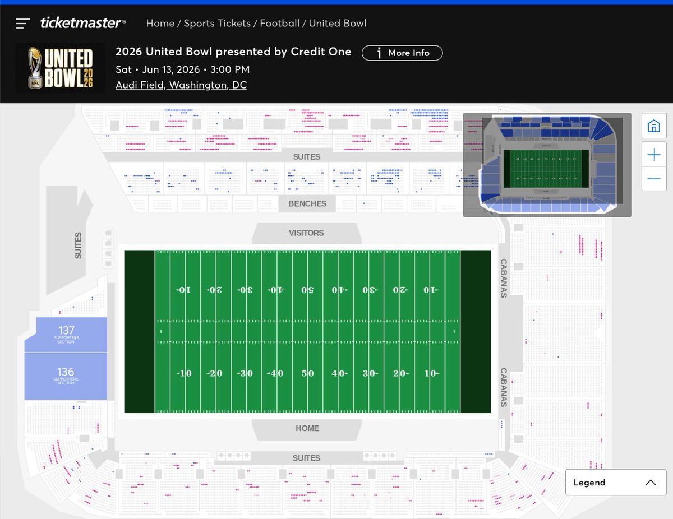
Task: Click the stadium overview minimap
Action: (547, 165)
